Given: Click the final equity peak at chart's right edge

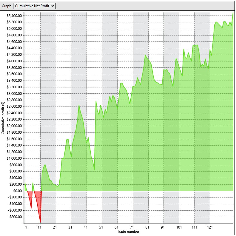Looking at the screenshot, I should click(233, 13).
